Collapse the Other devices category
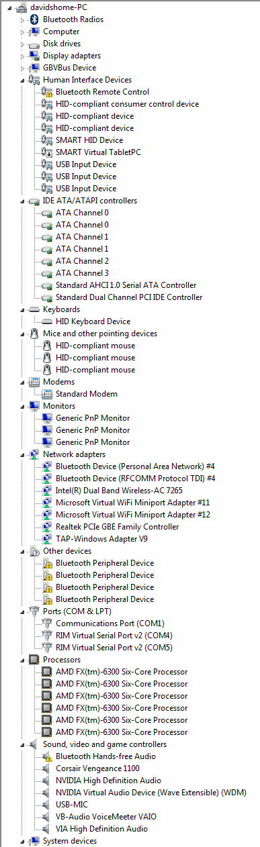 (23, 551)
